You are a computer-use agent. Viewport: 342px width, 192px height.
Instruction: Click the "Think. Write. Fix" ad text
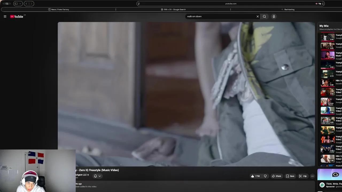pos(334,184)
